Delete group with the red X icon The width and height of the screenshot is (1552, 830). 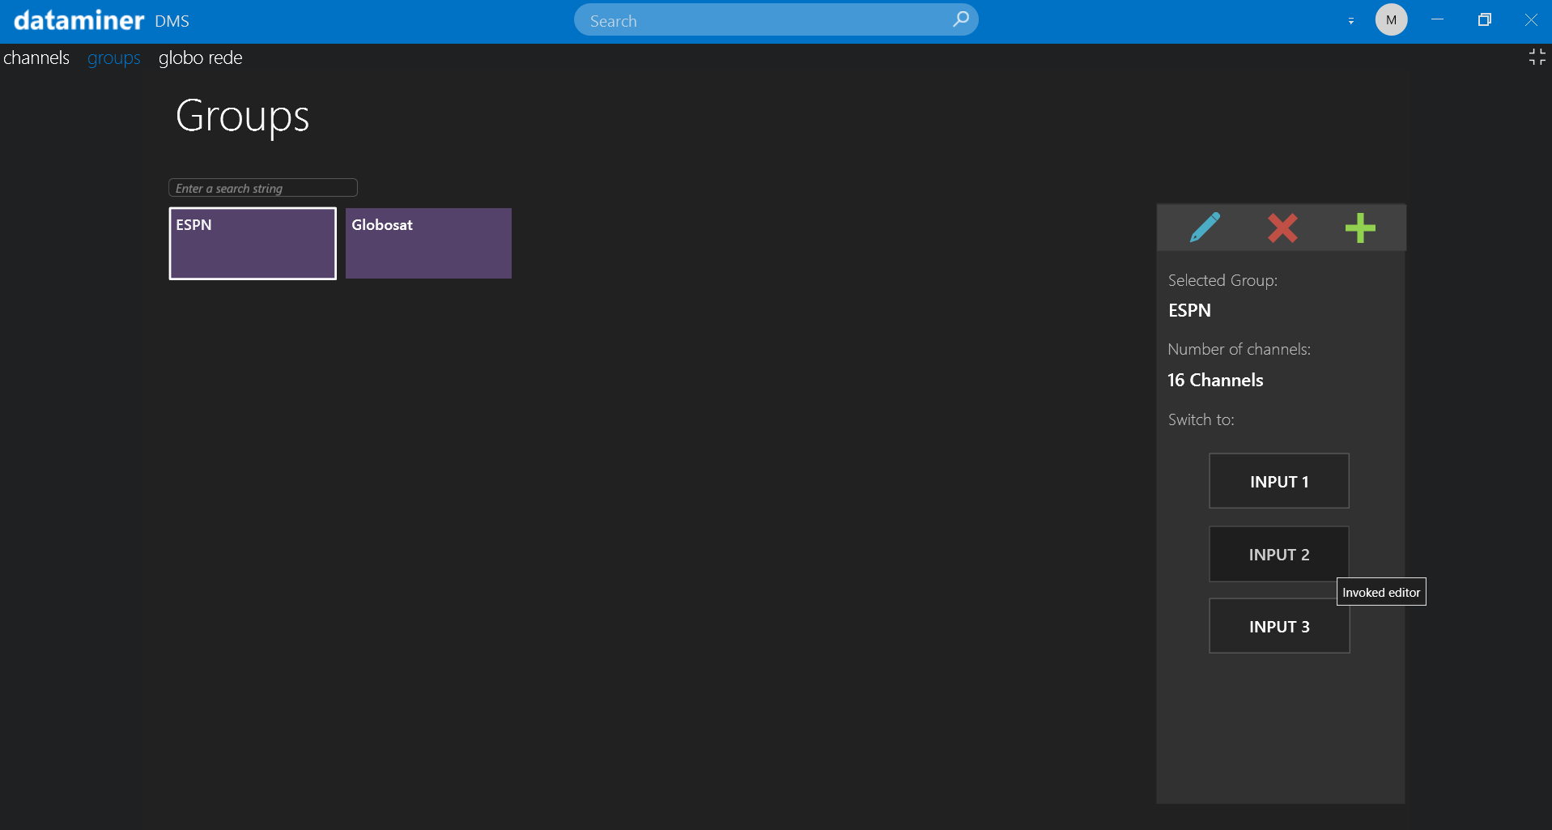tap(1282, 228)
